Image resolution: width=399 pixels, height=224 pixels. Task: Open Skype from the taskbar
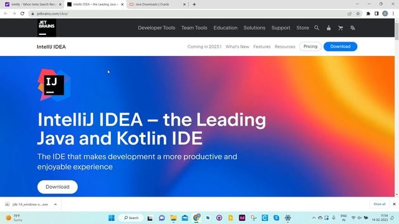(276, 218)
